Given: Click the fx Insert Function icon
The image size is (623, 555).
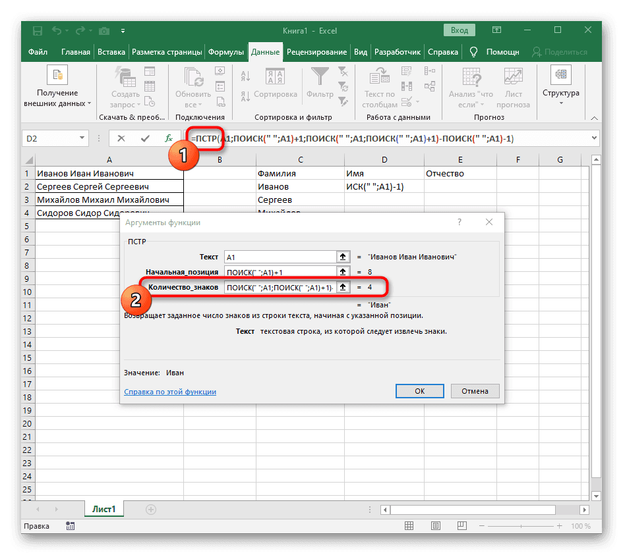Looking at the screenshot, I should coord(169,138).
